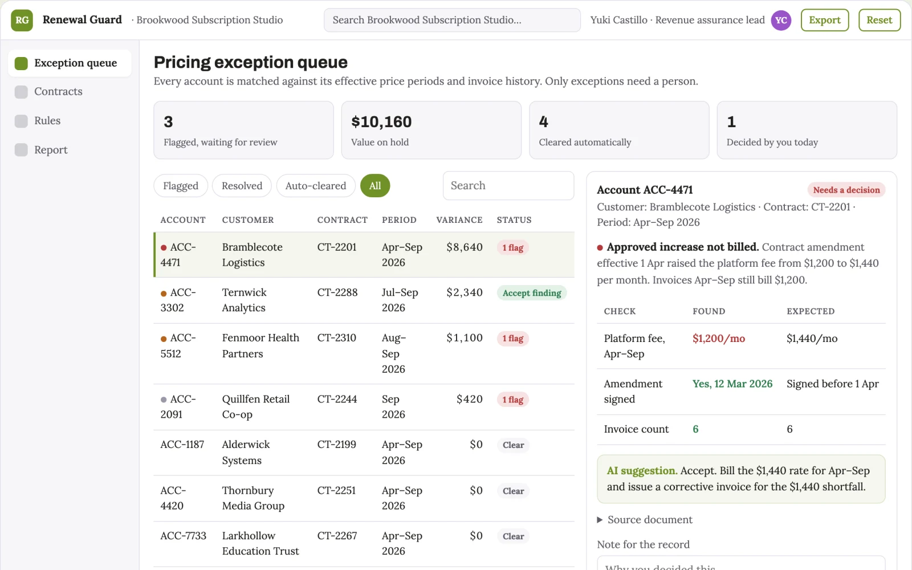
Task: Open Exception queue in the sidebar
Action: 70,63
